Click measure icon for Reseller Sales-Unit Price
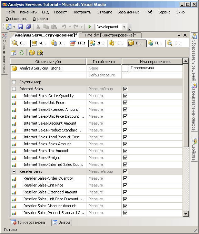The image size is (199, 234). (14, 185)
